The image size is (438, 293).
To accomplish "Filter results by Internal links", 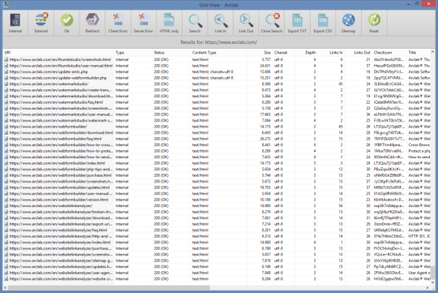I will [15, 23].
